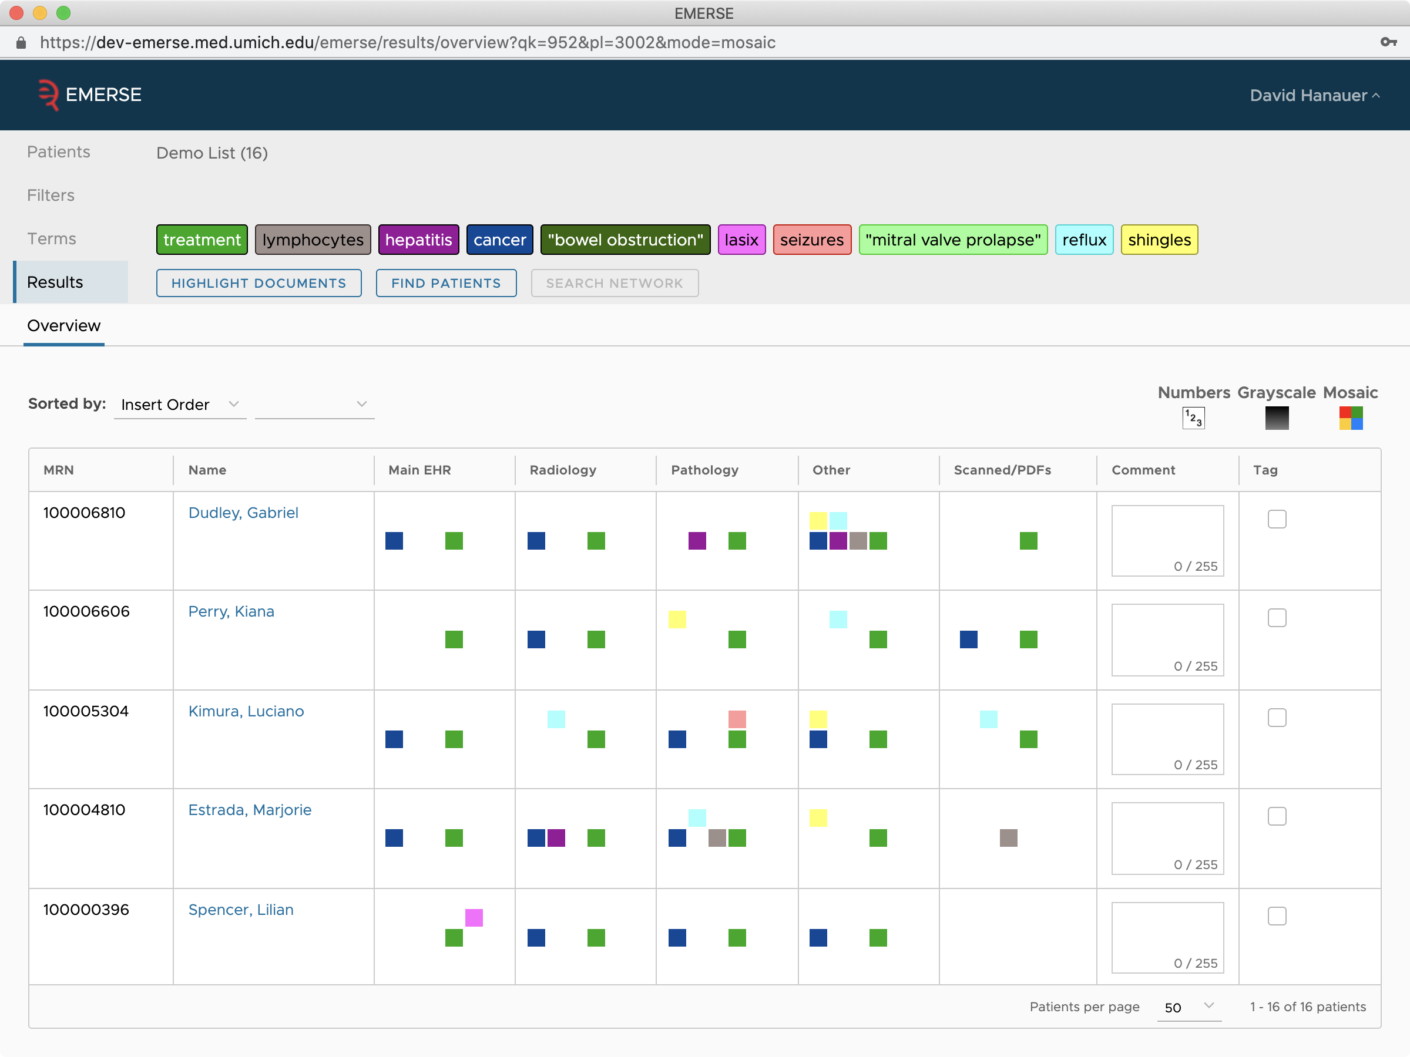Click the comment box for Kimura, Luciano
1410x1057 pixels.
click(1167, 739)
